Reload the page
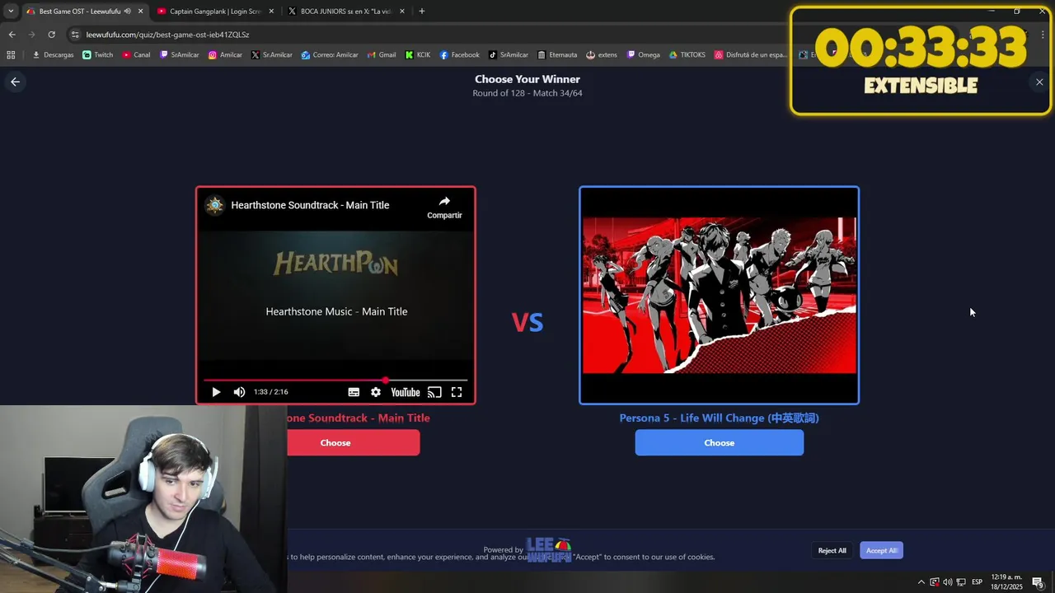This screenshot has width=1055, height=593. pos(51,35)
